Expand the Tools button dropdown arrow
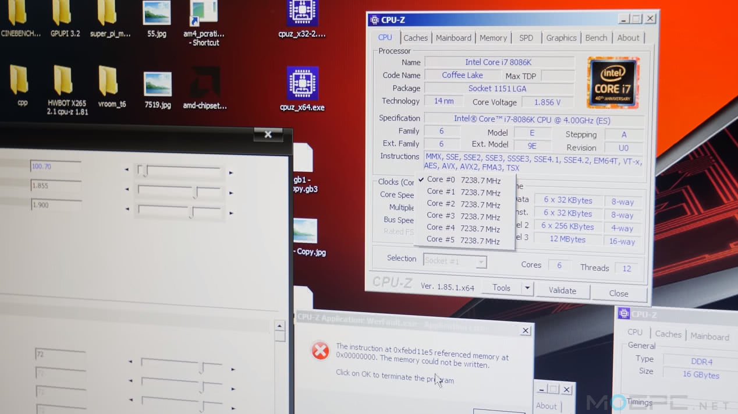The image size is (738, 414). point(527,288)
